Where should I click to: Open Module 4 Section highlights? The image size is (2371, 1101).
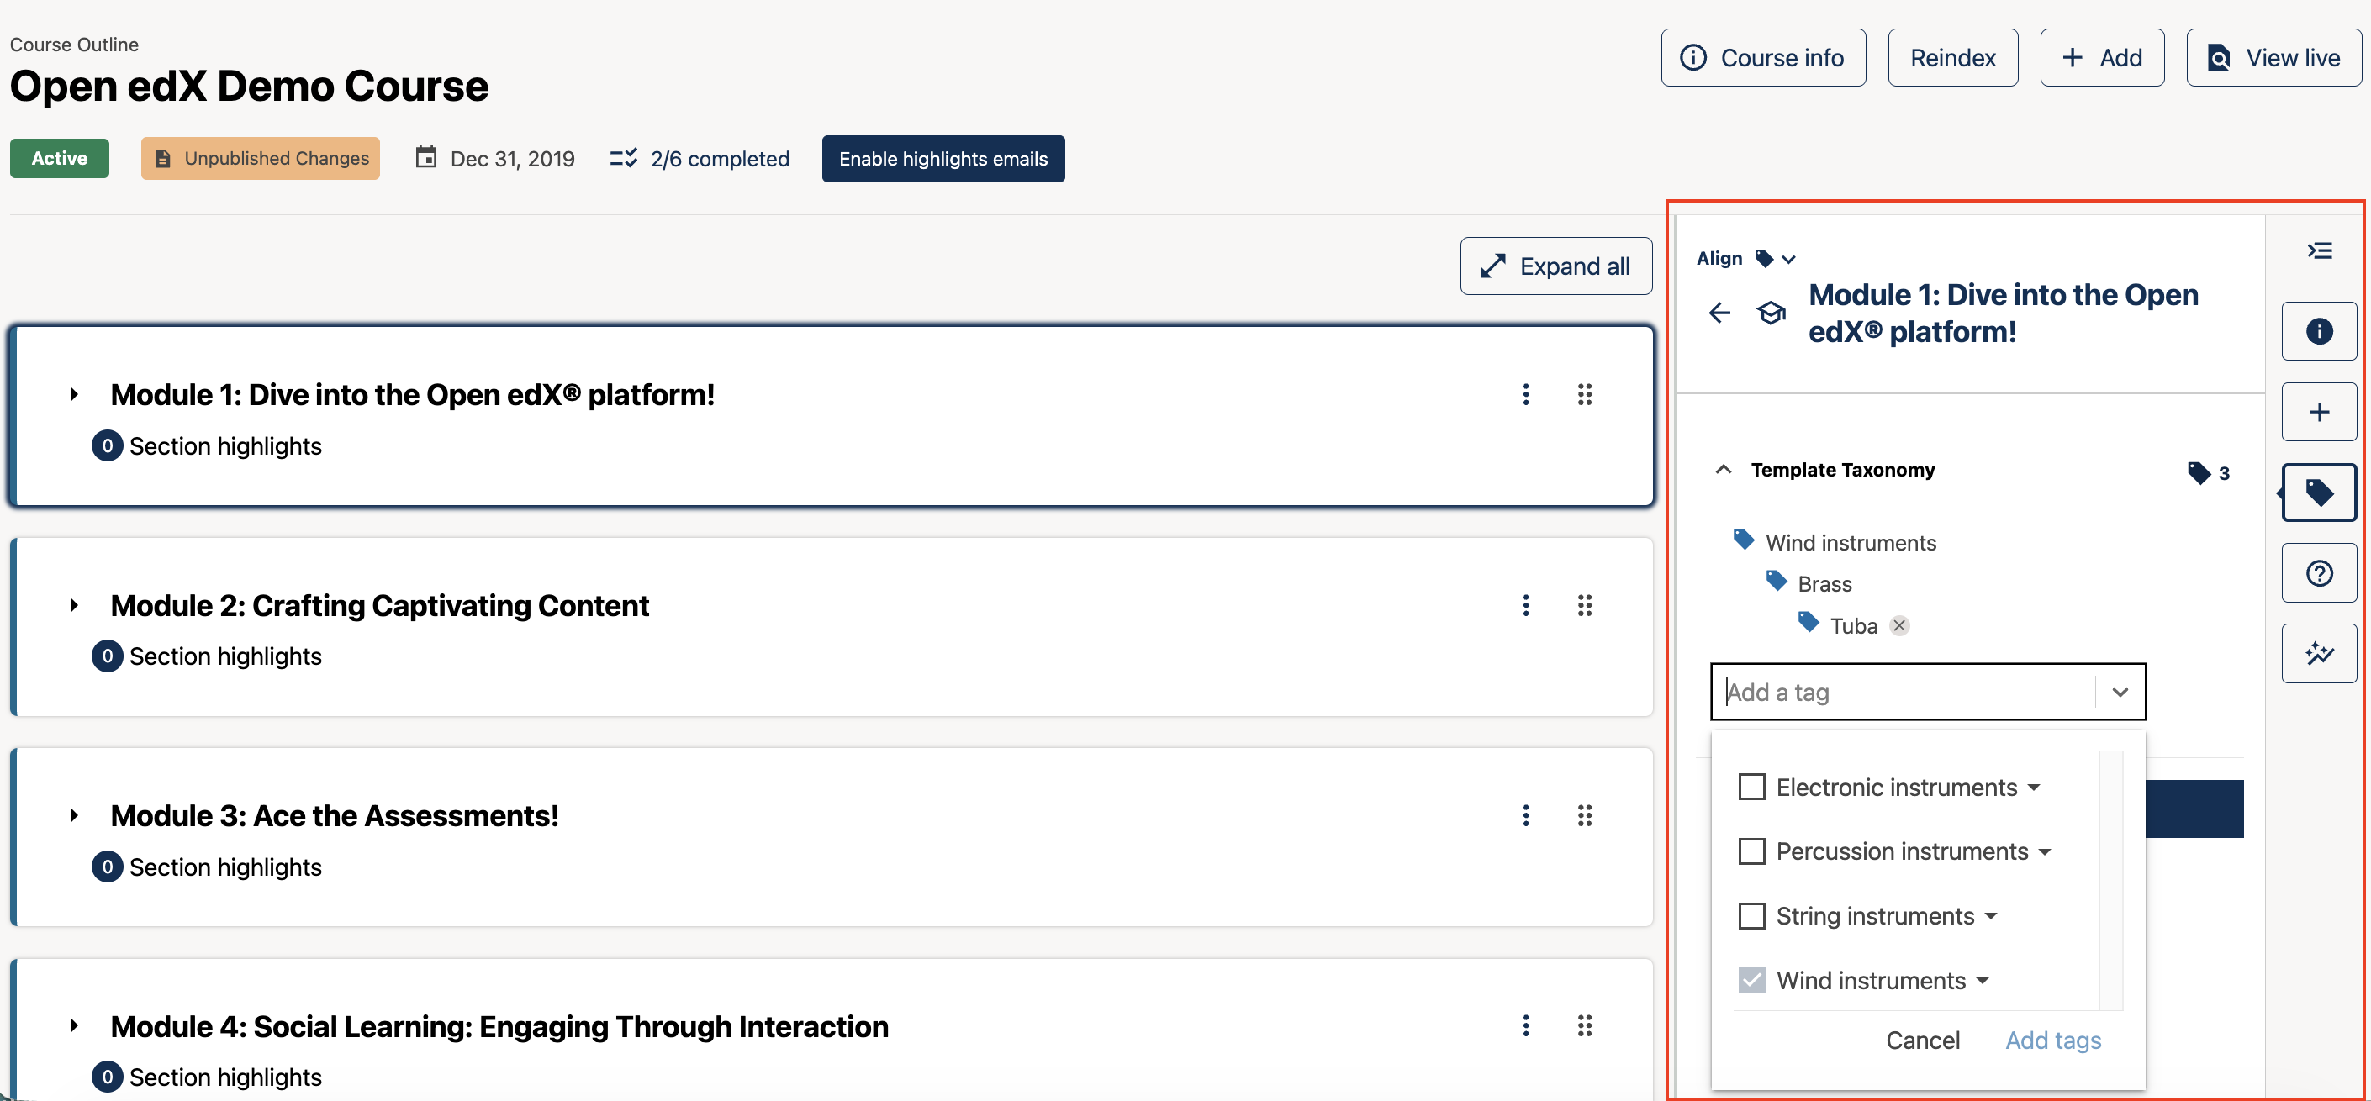point(207,1077)
